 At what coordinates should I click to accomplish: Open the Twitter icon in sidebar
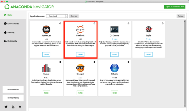tap(6, 107)
